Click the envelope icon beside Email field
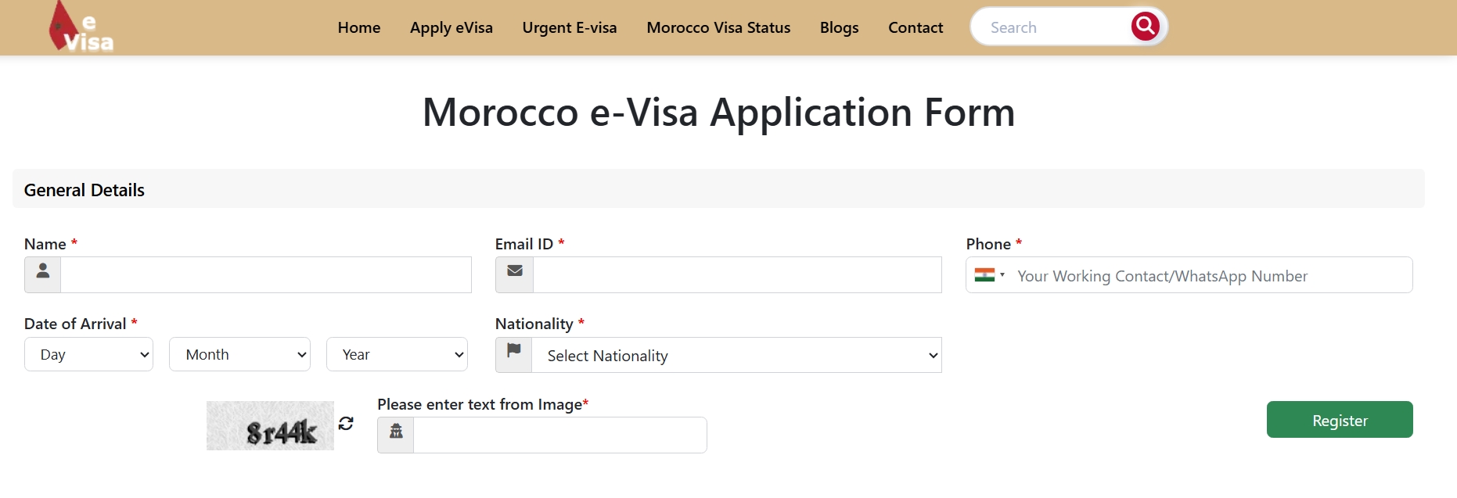The image size is (1457, 498). tap(514, 274)
